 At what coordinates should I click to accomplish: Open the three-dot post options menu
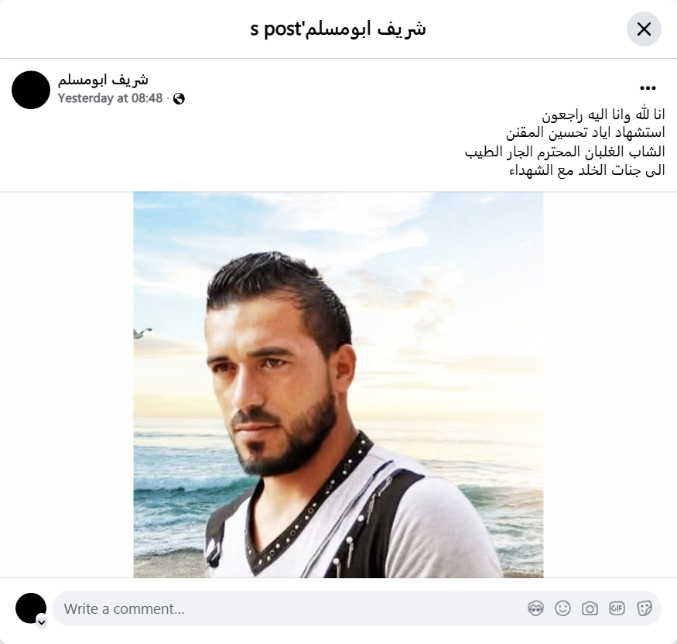648,88
